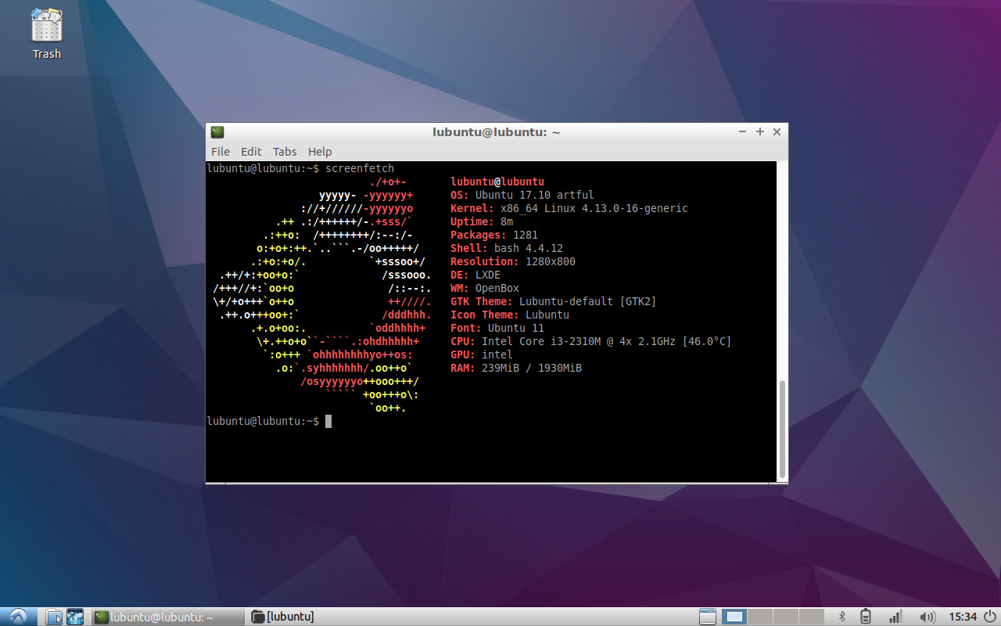1001x626 pixels.
Task: Click the red 'lubuntu@lubuntu' header text
Action: [x=497, y=182]
